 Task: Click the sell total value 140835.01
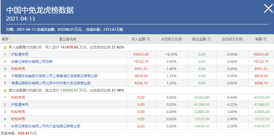69,90
